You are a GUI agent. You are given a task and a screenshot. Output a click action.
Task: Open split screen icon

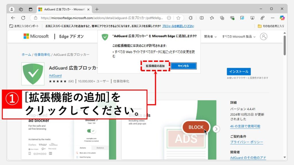(202, 18)
